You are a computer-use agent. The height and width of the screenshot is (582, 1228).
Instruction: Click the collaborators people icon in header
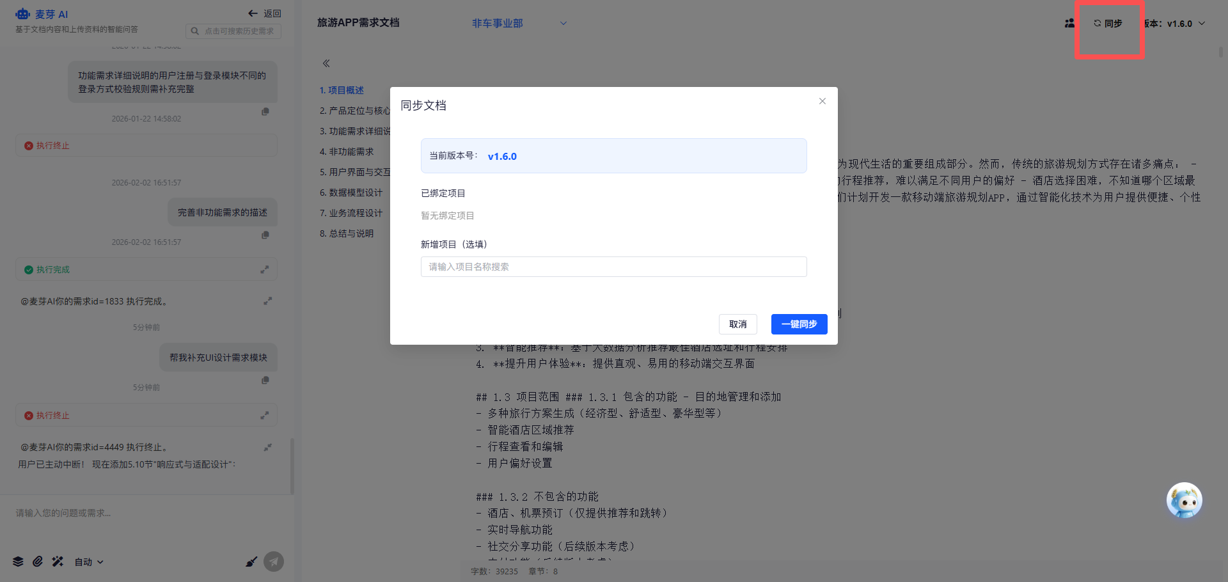(x=1069, y=23)
